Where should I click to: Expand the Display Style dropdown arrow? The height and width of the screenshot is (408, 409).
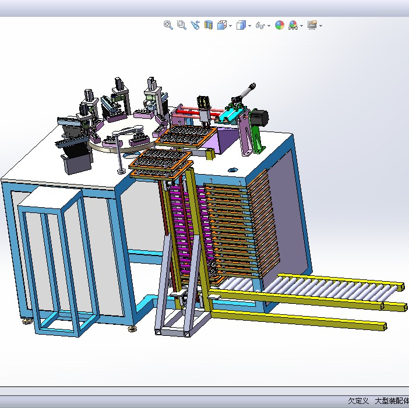click(249, 26)
